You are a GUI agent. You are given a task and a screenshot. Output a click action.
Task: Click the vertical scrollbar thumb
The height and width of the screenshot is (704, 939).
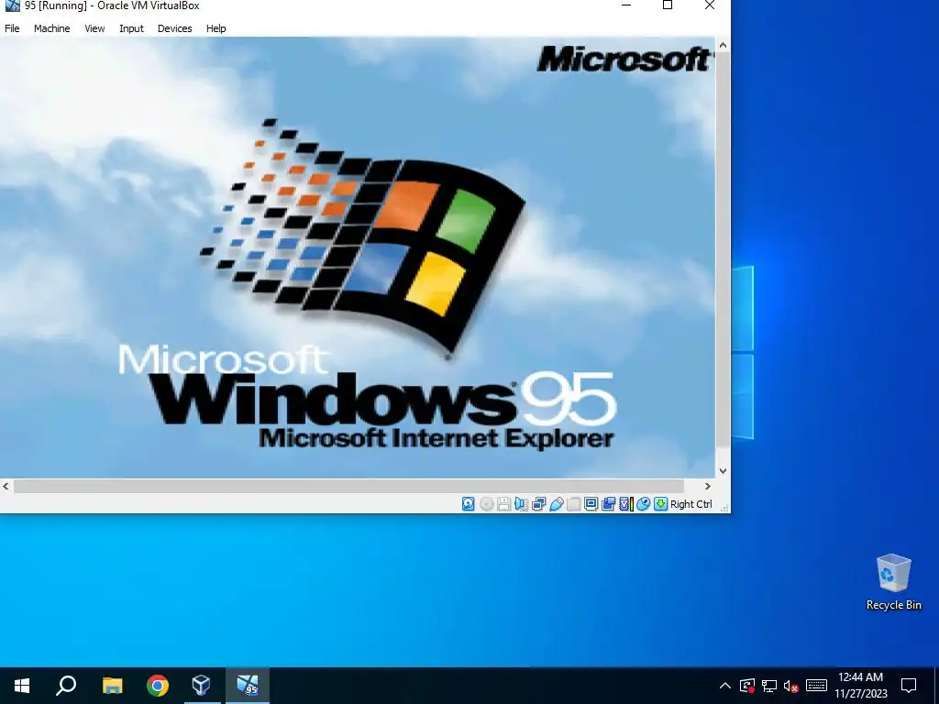[x=723, y=249]
